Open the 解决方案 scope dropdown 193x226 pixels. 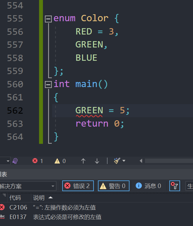pos(28,186)
